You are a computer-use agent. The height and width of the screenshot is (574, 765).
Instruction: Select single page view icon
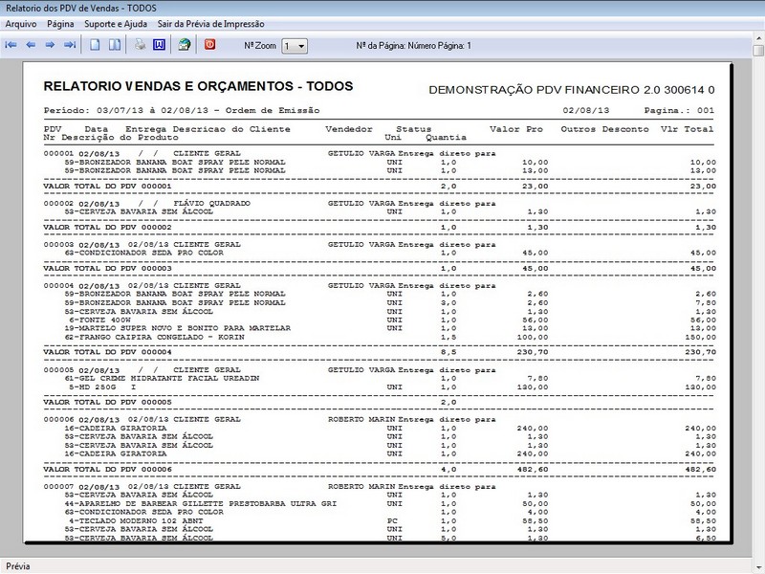tap(95, 45)
